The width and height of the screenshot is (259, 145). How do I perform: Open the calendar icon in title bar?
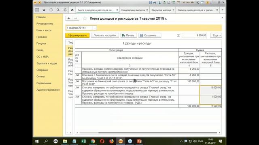tap(178, 2)
